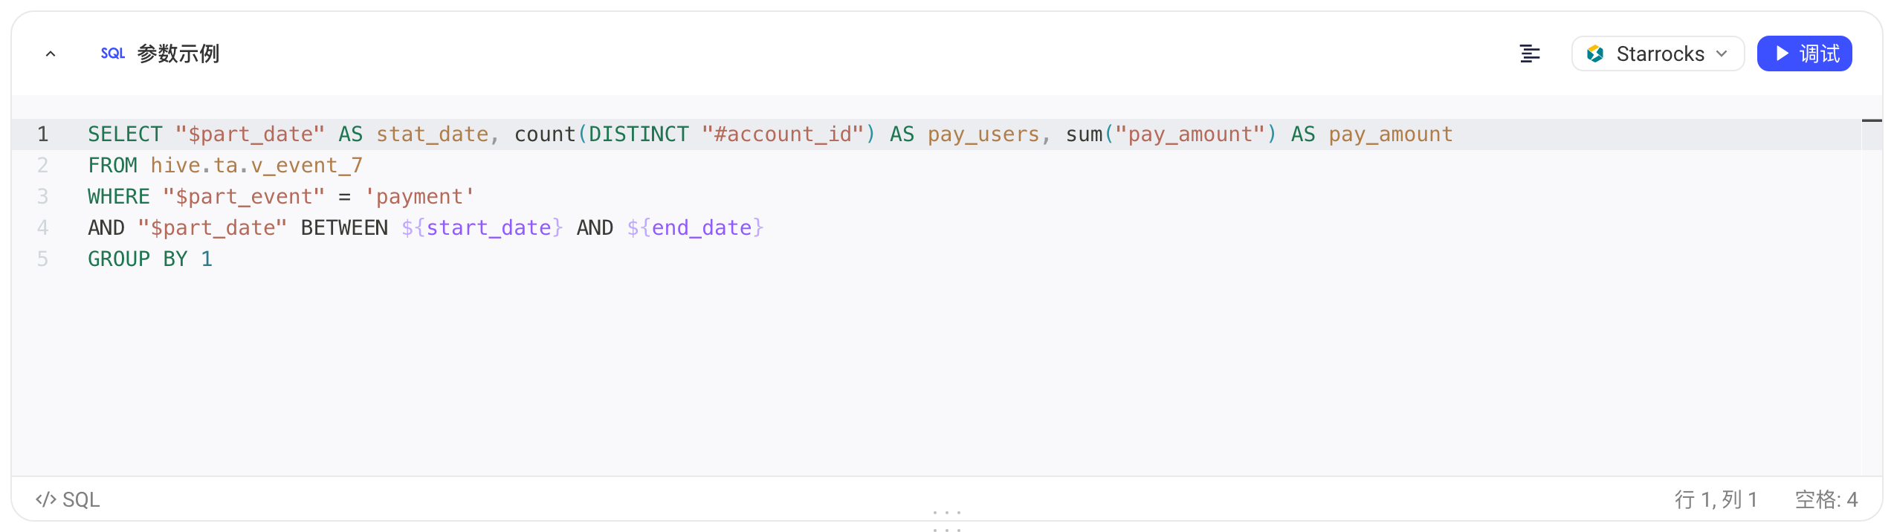Click the resize handle dots at bottom
1894x532 pixels.
pos(947,521)
